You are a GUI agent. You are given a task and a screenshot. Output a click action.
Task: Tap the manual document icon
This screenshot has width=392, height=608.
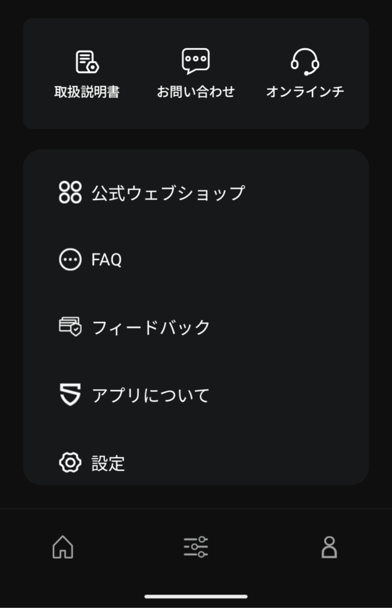87,62
